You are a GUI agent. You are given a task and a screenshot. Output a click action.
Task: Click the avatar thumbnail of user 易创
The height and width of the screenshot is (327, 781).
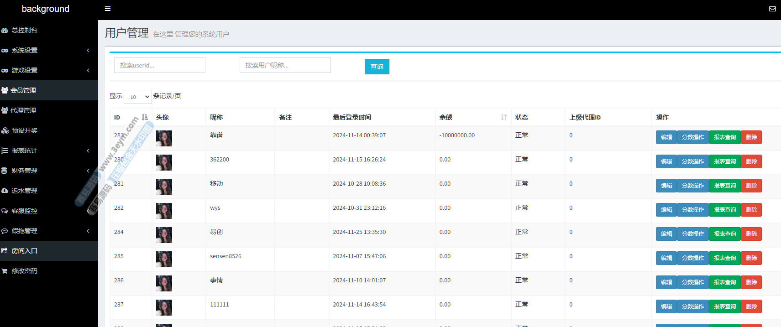point(164,235)
